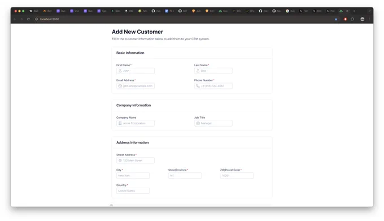This screenshot has width=384, height=221.
Task: Open the browser profile avatar
Action: coord(363,19)
